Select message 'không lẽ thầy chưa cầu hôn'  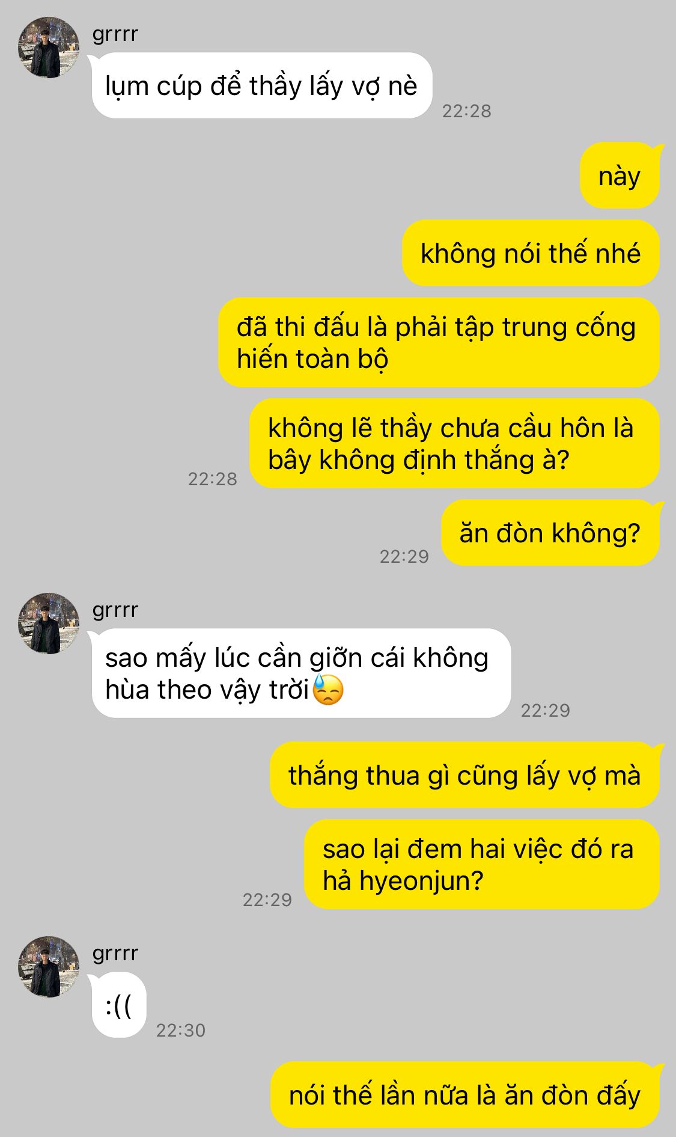[x=454, y=443]
